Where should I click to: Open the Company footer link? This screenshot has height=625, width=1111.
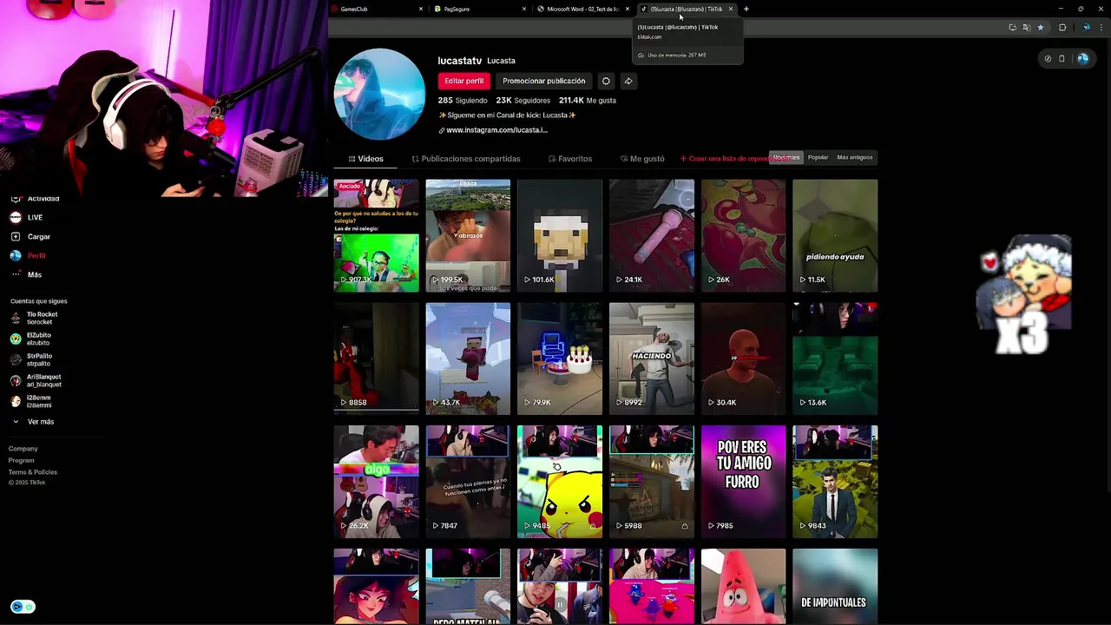pyautogui.click(x=23, y=449)
